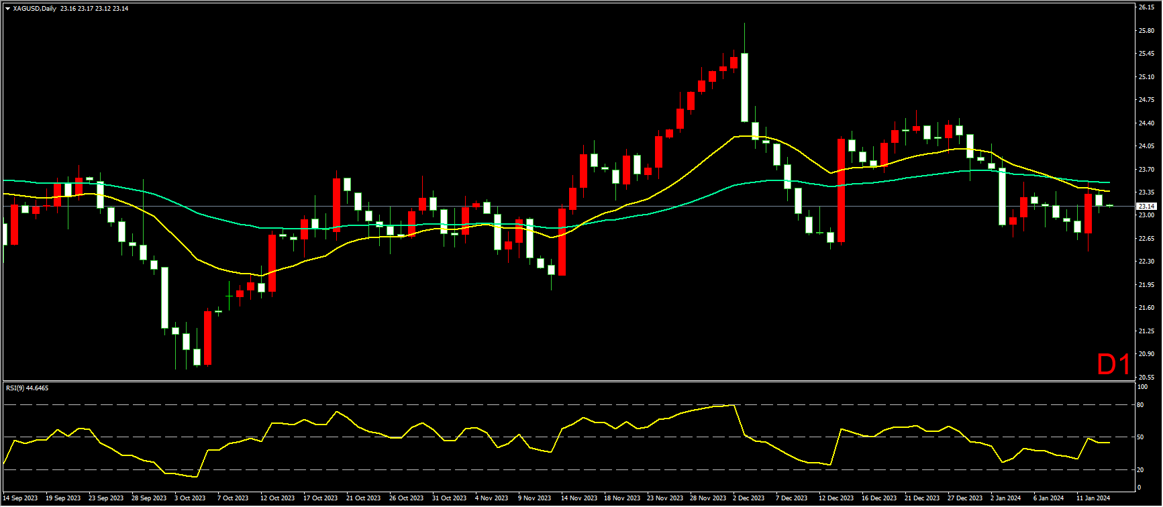Screen dimensions: 1163x507
Task: Click the 9 Nov 2023 date label
Action: [x=535, y=498]
